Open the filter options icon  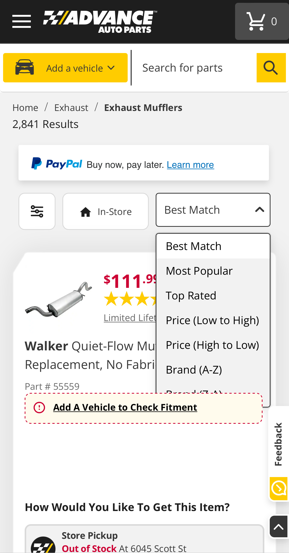[37, 211]
